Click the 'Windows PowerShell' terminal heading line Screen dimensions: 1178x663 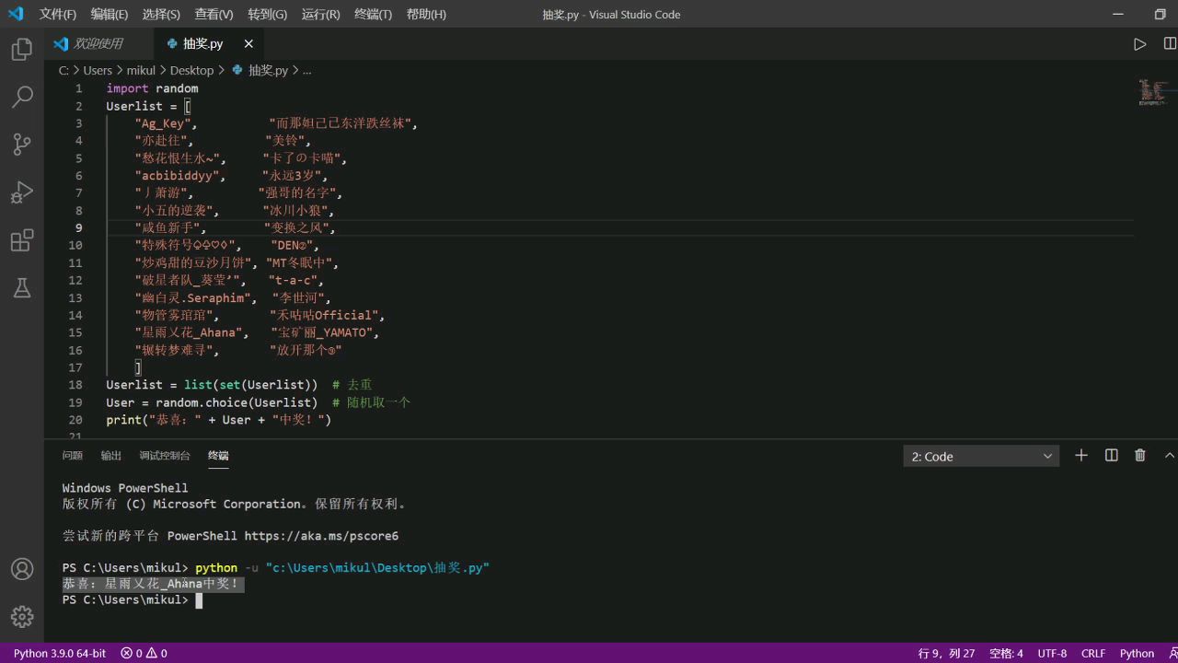click(125, 488)
